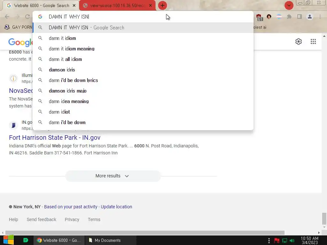
Task: Open the Fort Harrison State Park - IN.gov result
Action: [55, 137]
